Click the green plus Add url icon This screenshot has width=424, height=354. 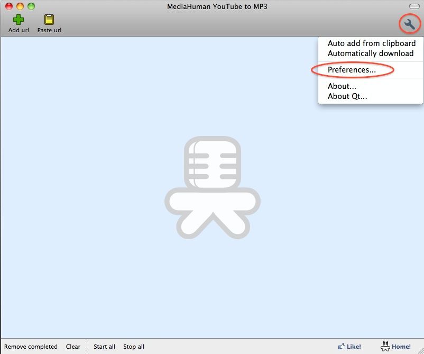(x=19, y=20)
